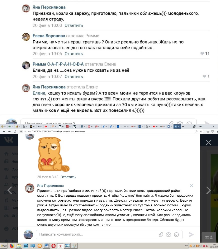
Task: Show the next photo with right chevron
Action: tap(208, 190)
